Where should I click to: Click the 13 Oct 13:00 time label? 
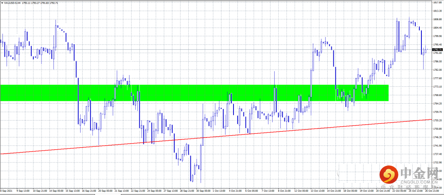318,191
